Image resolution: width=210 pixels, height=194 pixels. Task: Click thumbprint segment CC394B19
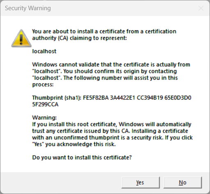pyautogui.click(x=150, y=98)
